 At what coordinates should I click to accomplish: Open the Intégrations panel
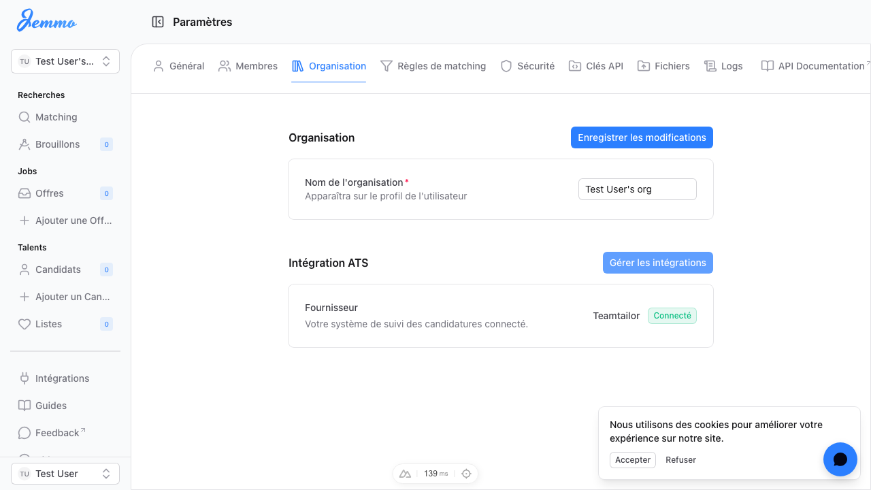(x=62, y=378)
